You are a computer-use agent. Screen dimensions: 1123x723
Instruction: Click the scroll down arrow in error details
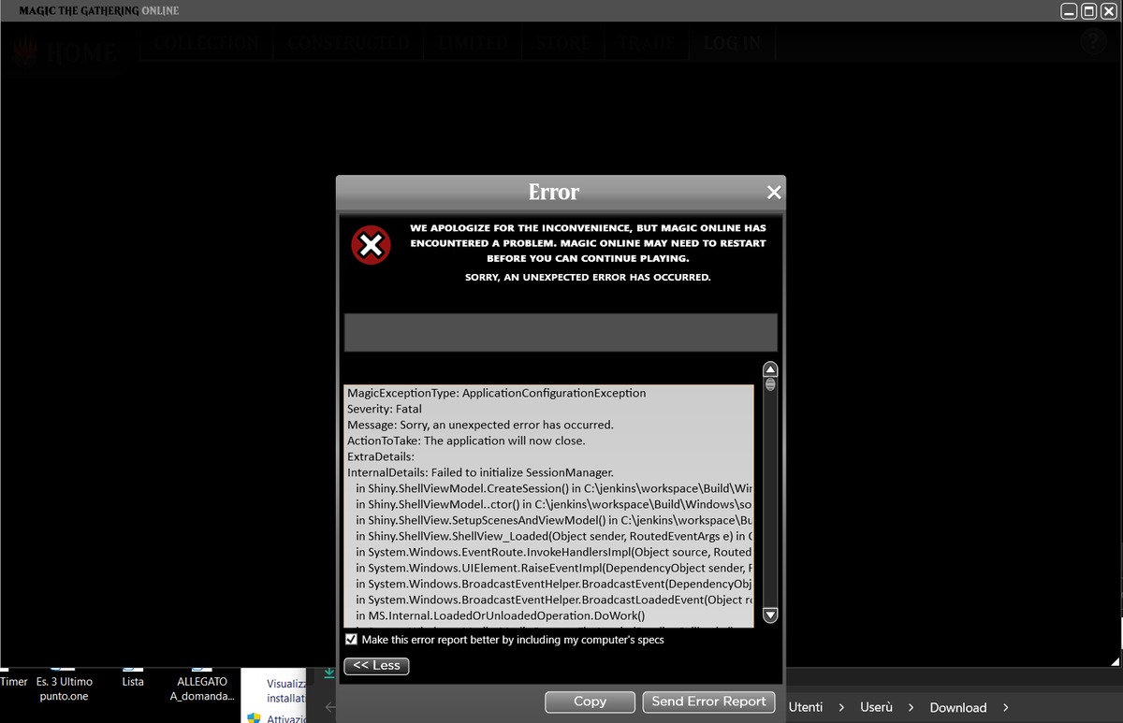[x=771, y=615]
